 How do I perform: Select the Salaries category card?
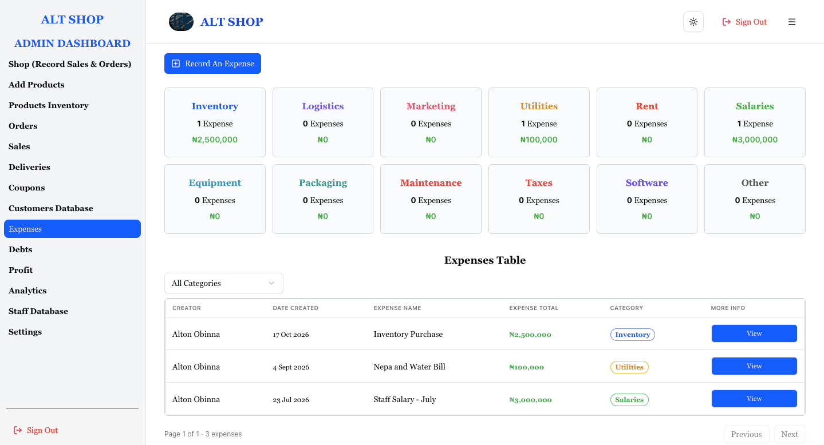[755, 122]
